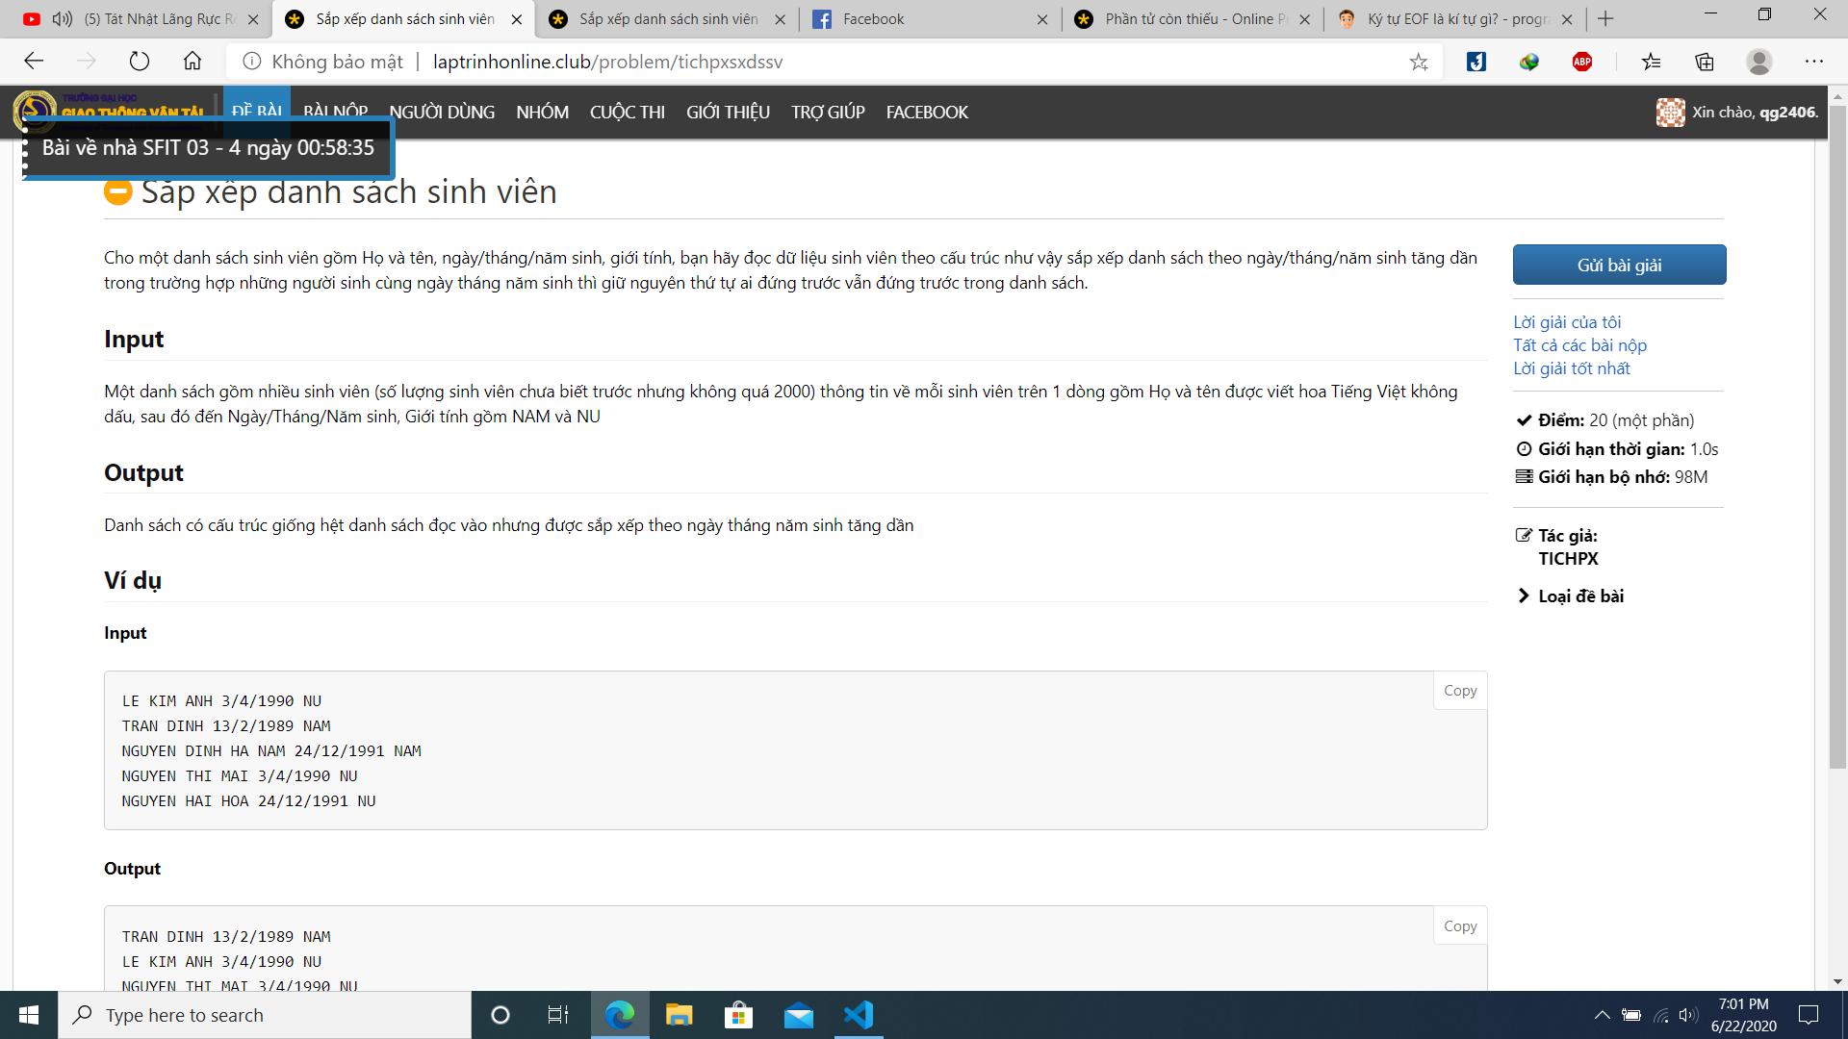Mute the YouTube tab speaker icon
Screen dimensions: 1848x1039
coord(63,19)
